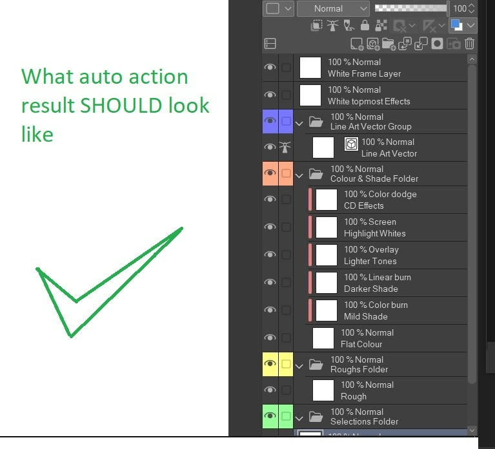Open the ruler range options dropdown arrow
Image resolution: width=495 pixels, height=449 pixels.
(441, 26)
